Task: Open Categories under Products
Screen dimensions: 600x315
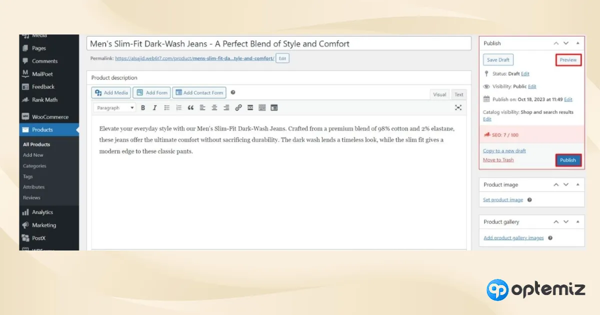Action: click(x=34, y=166)
